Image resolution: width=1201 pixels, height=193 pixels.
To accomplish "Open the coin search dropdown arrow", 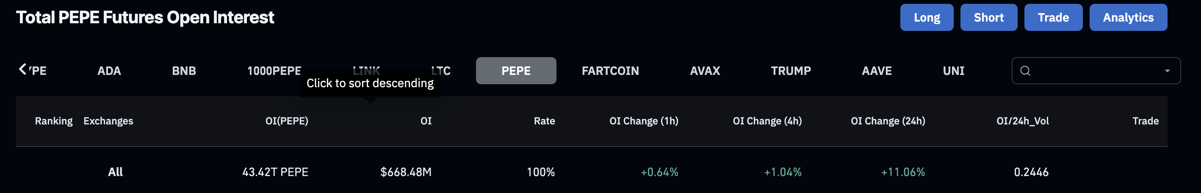I will (x=1167, y=71).
